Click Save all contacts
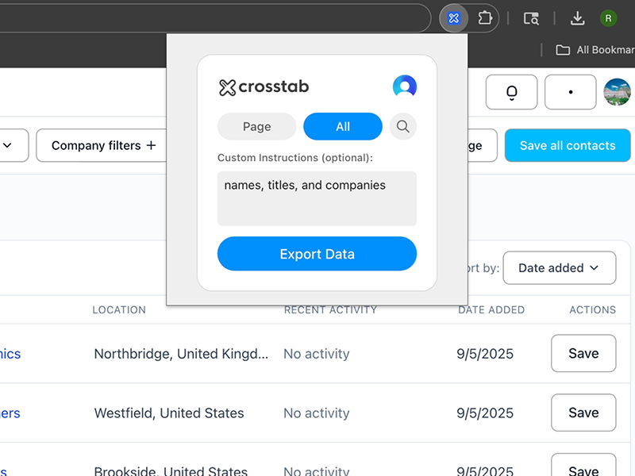Image resolution: width=635 pixels, height=476 pixels. pyautogui.click(x=567, y=145)
